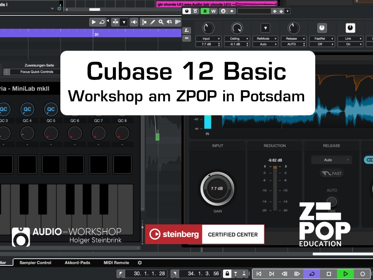373x280 pixels.
Task: Open the Ceiling parameter dropdown
Action: [x=237, y=38]
